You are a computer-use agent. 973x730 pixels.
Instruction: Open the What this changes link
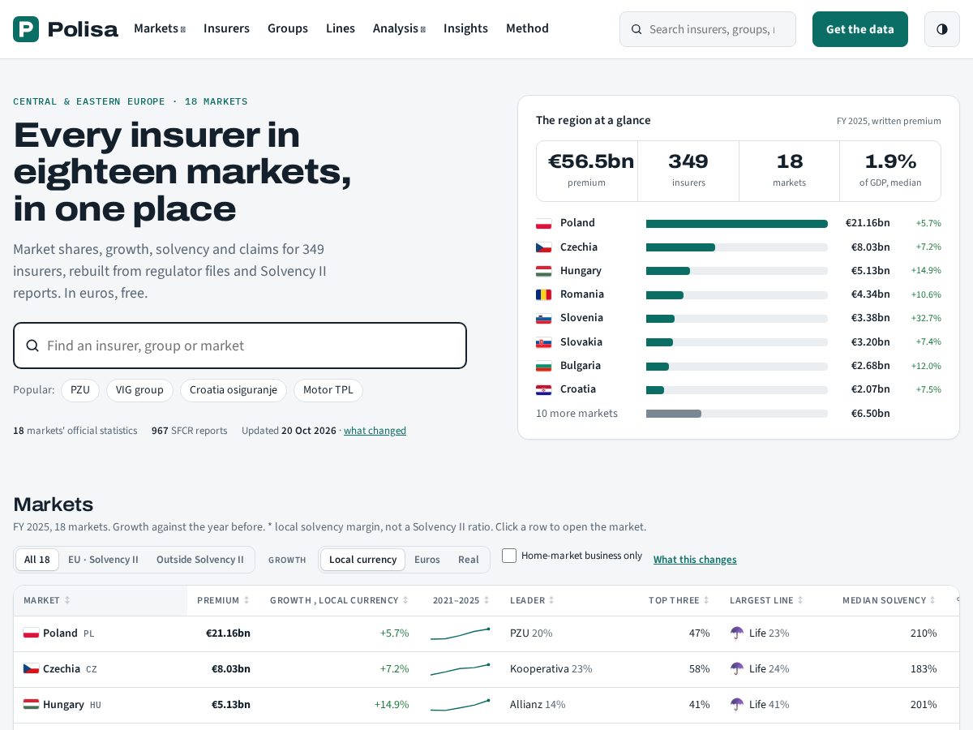pos(695,560)
